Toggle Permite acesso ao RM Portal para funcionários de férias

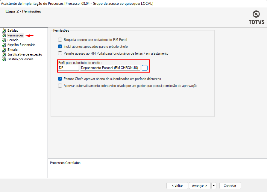(x=60, y=53)
